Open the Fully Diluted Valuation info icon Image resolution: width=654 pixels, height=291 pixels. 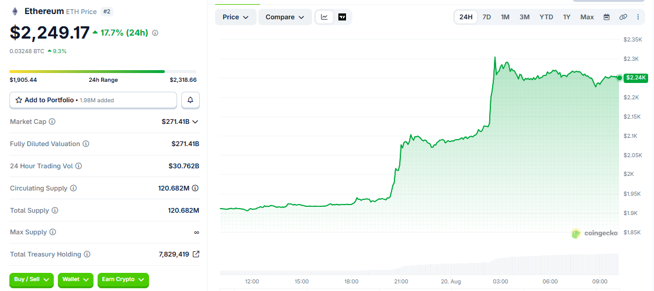85,144
